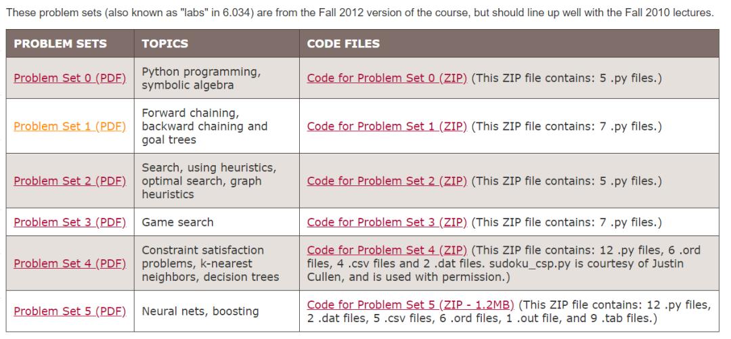731x339 pixels.
Task: Click the Neural nets, boosting topic text
Action: pyautogui.click(x=200, y=311)
